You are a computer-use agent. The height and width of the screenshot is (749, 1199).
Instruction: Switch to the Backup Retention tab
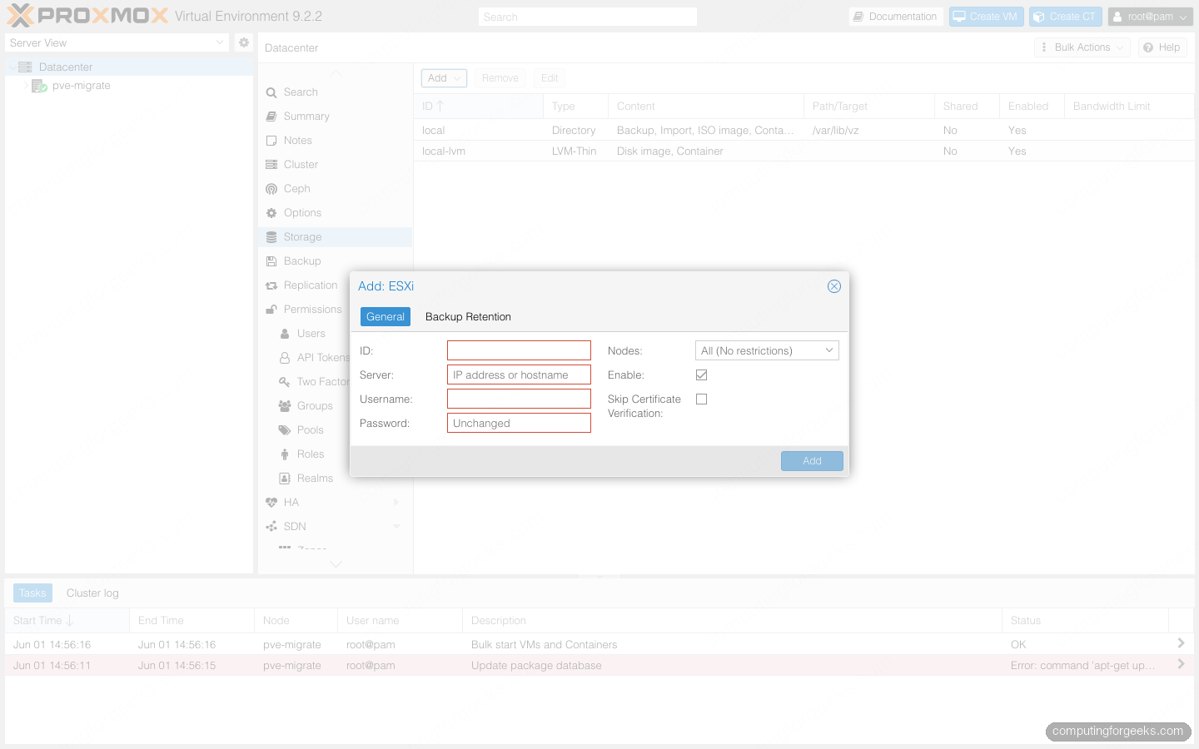click(468, 317)
